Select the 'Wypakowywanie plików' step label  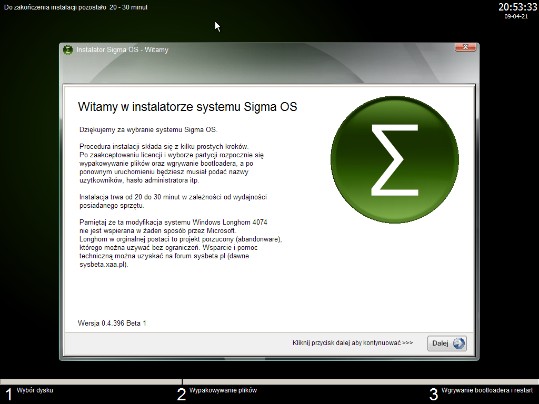click(x=223, y=390)
